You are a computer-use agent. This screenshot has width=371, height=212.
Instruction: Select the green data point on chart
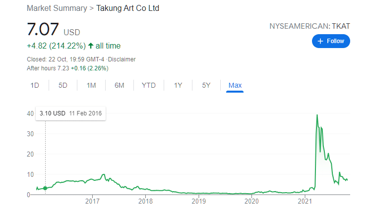(45, 188)
